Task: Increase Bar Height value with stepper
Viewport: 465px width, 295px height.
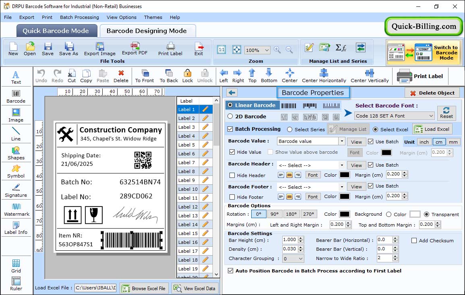Action: pos(301,238)
